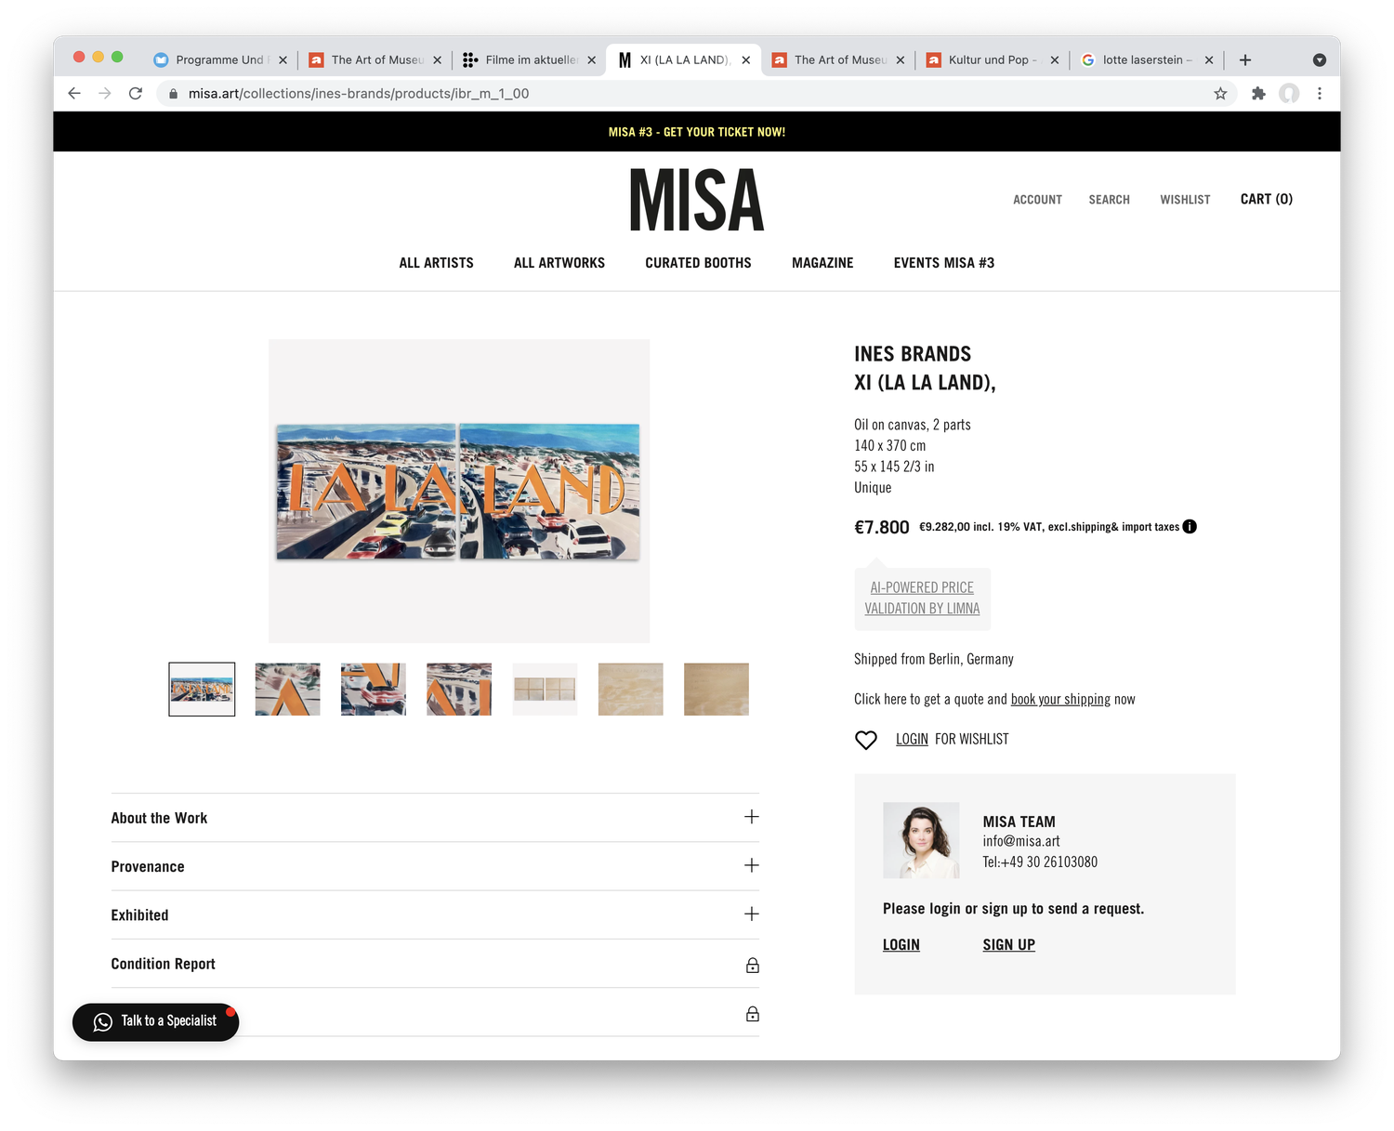Click the tab search dropdown arrow
Viewport: 1394px width, 1131px height.
pos(1319,59)
